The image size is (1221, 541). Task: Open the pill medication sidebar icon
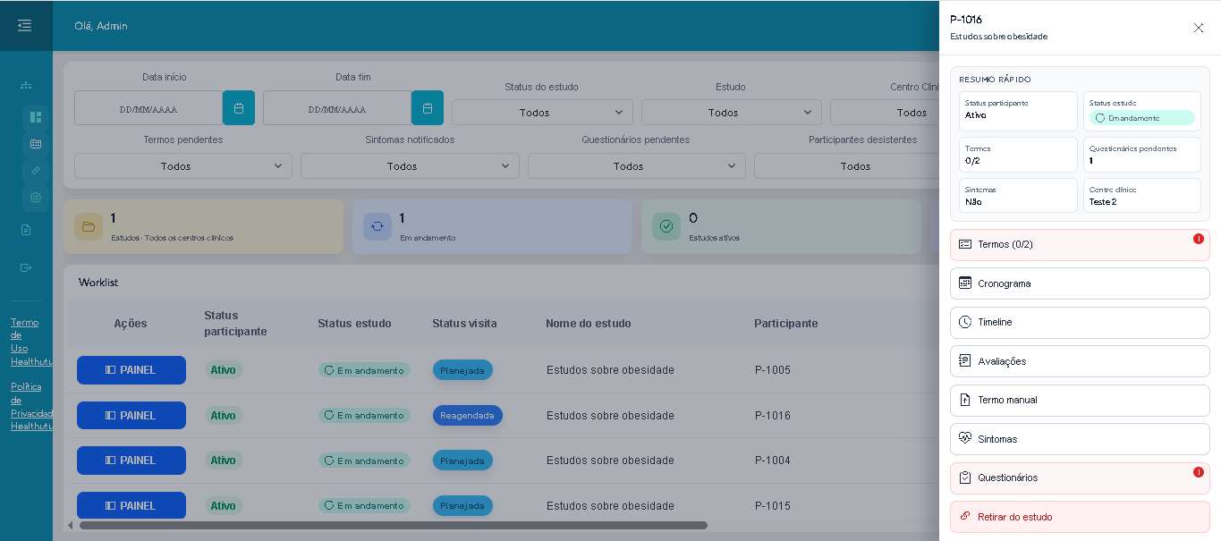[36, 171]
